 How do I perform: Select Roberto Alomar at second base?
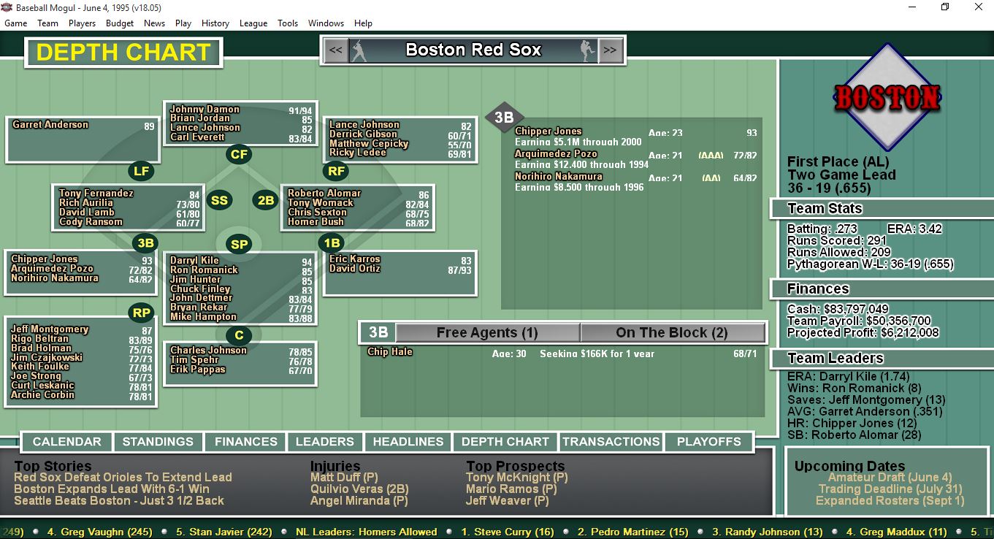[324, 194]
